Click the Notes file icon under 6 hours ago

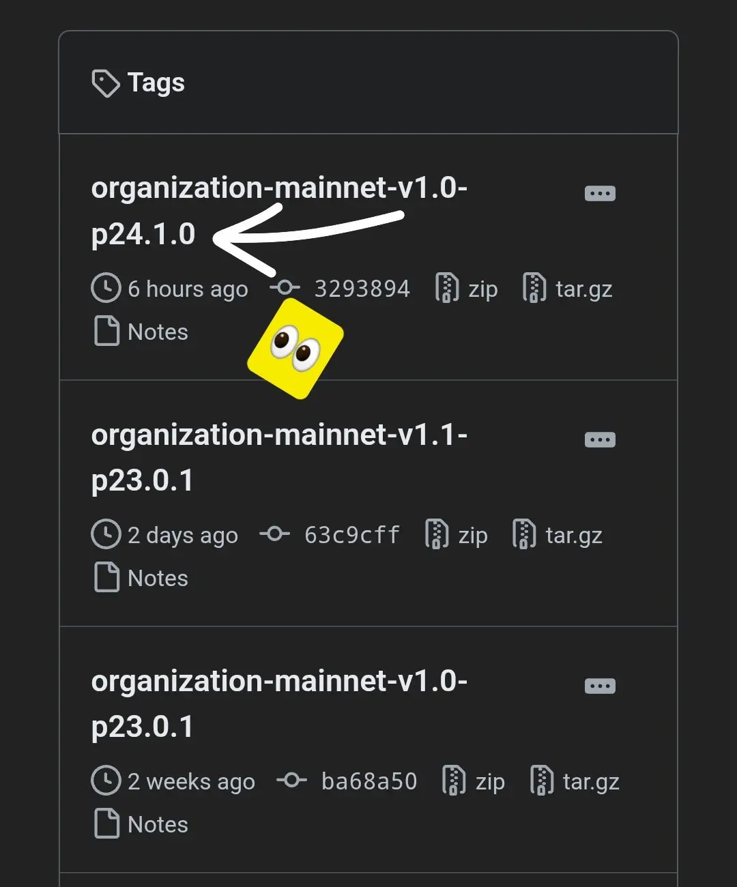(x=106, y=331)
